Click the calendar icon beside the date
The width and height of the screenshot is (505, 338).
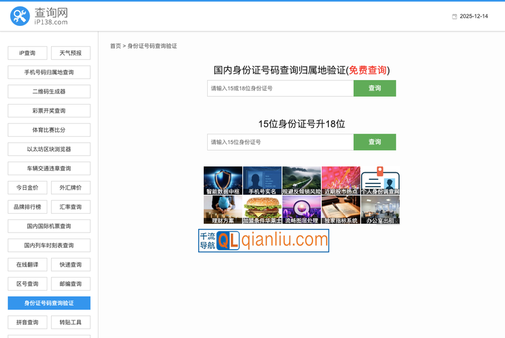[x=454, y=16]
